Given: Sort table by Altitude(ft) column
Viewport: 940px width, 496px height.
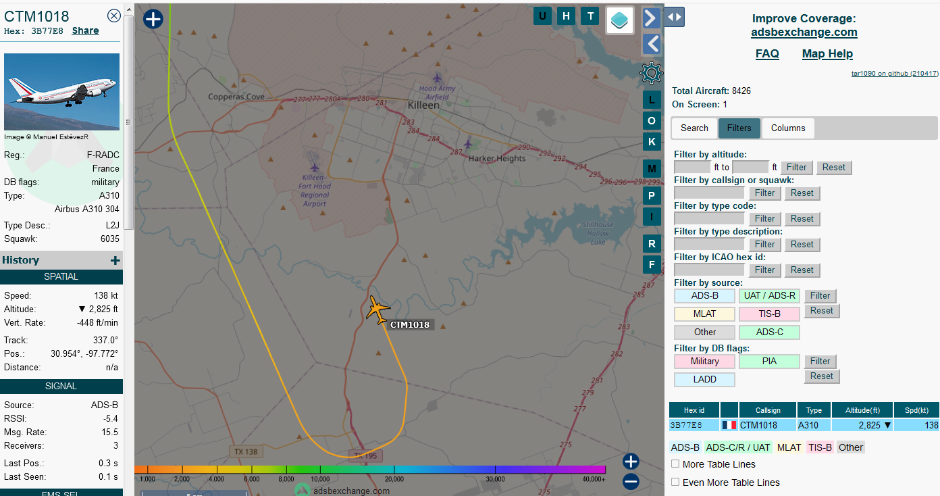Looking at the screenshot, I should pos(862,410).
